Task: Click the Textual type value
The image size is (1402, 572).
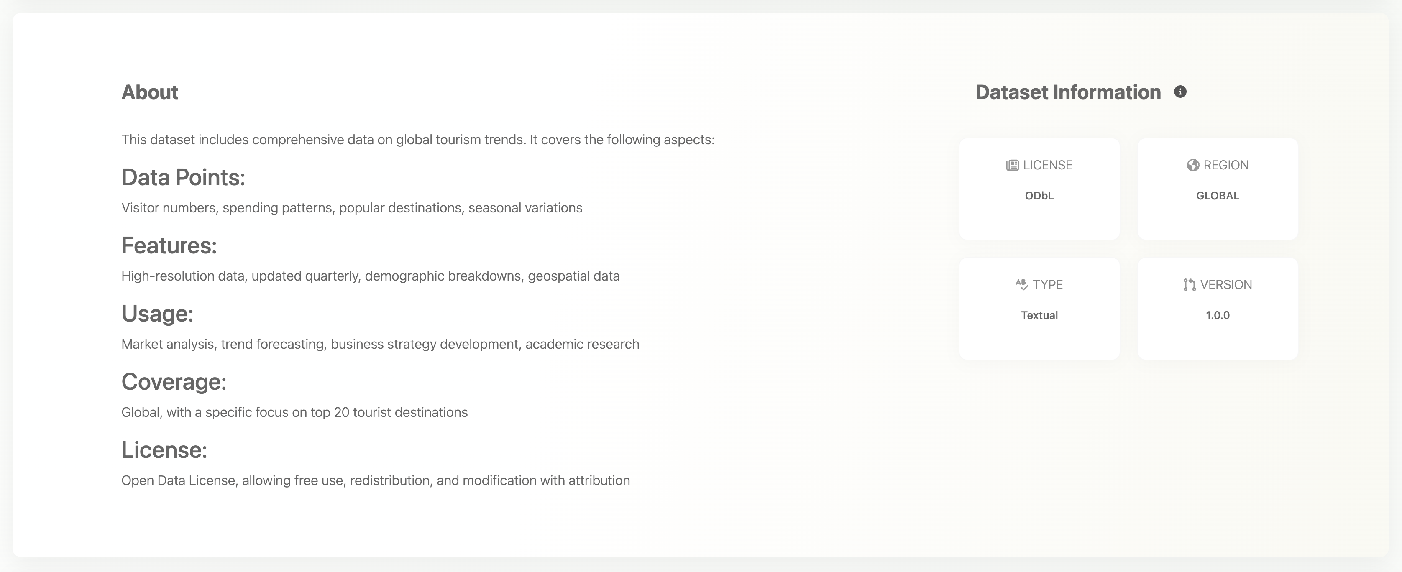Action: [1039, 315]
